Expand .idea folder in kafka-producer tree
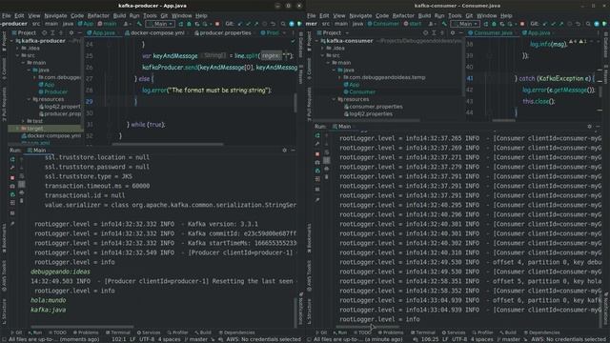Viewport: 610px width, 343px height. pos(17,49)
